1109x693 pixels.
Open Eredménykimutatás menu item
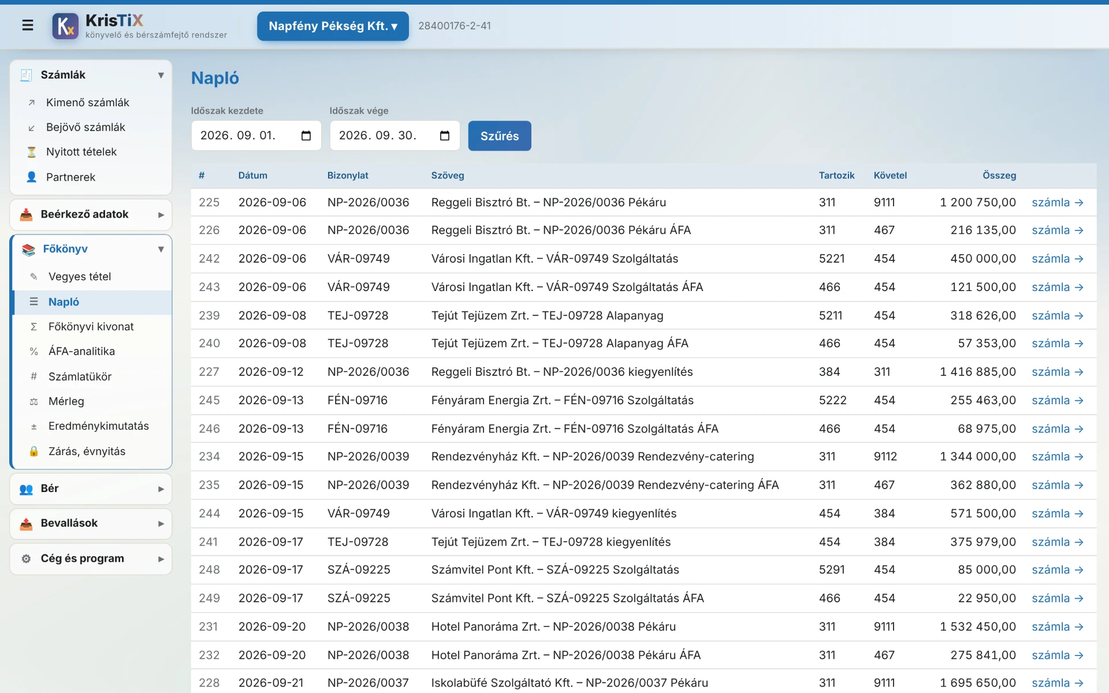(92, 426)
